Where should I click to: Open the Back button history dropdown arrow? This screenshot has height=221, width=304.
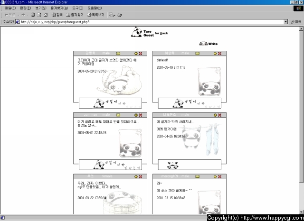point(18,15)
